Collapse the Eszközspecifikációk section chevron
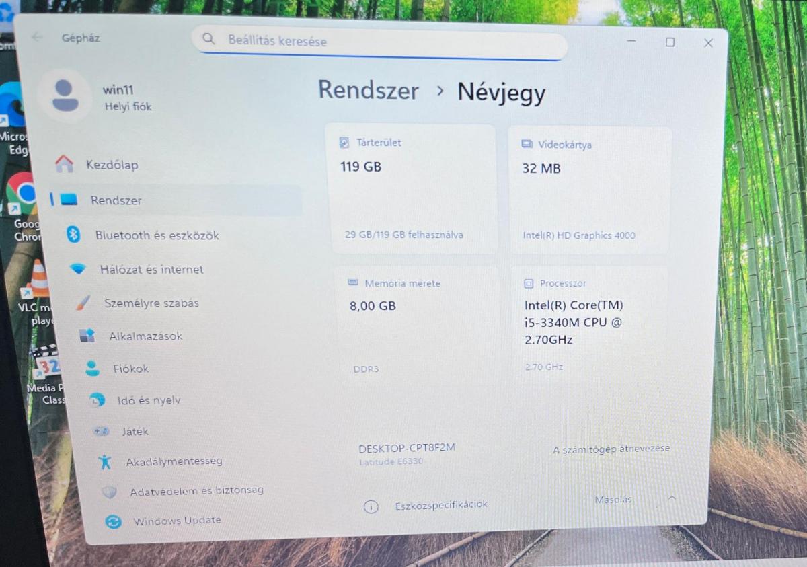Screen dimensions: 807x567 671,498
